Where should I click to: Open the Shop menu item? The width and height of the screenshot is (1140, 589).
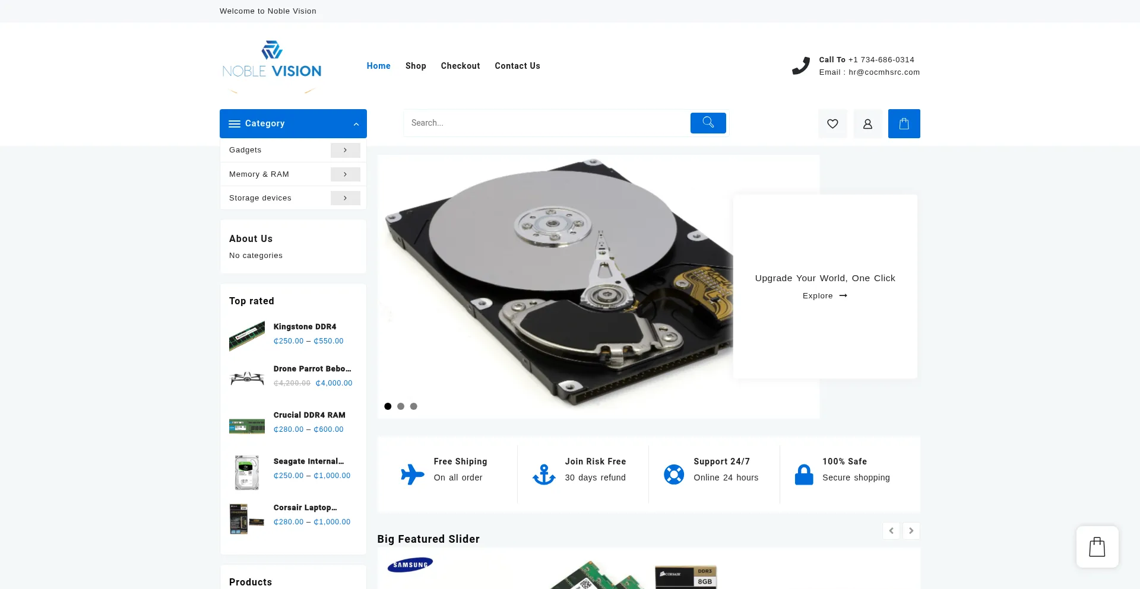coord(416,66)
